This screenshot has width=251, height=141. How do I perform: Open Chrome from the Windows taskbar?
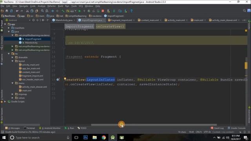click(x=104, y=137)
